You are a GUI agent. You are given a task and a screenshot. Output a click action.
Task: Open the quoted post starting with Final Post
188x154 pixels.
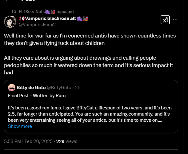point(91,107)
